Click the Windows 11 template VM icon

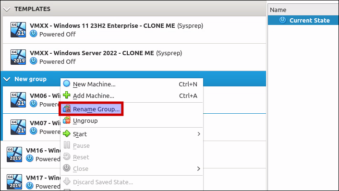18,30
